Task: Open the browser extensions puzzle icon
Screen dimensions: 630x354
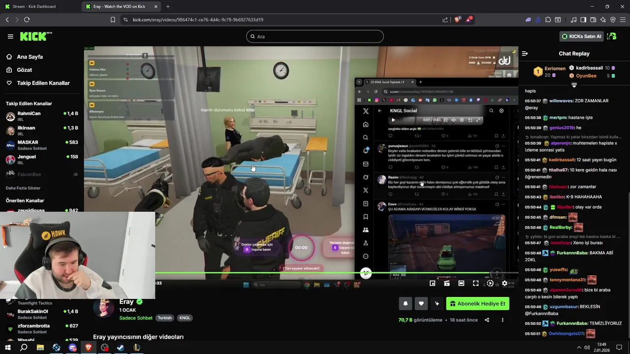Action: 548,20
